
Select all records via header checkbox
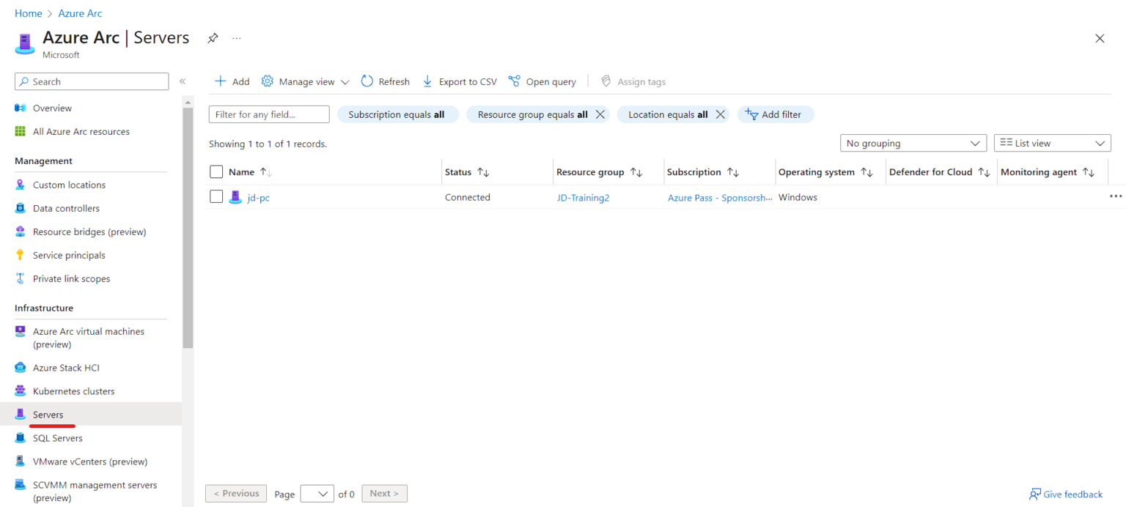point(216,171)
